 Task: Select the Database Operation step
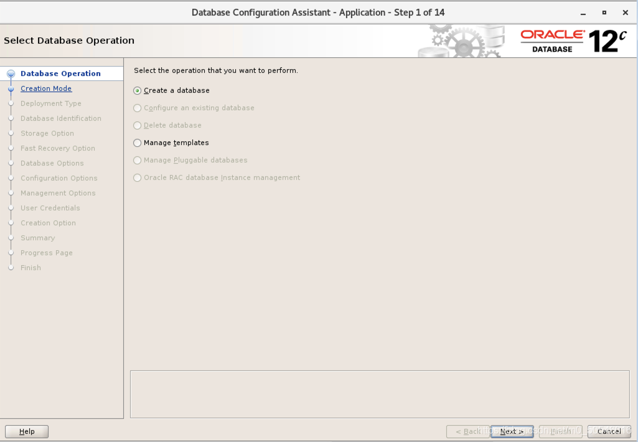click(x=60, y=73)
